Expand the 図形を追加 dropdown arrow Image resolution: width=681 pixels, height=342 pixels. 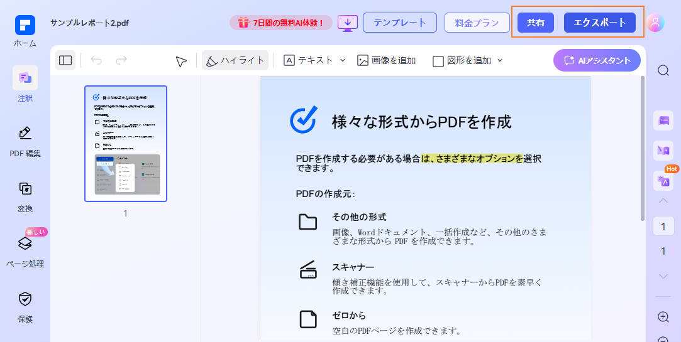tap(499, 60)
